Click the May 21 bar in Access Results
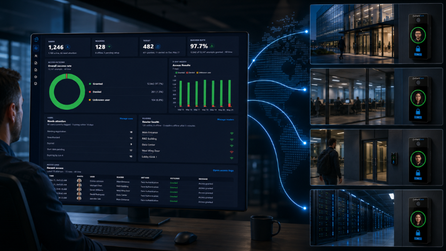Image resolution: width=446 pixels, height=251 pixels. click(229, 93)
